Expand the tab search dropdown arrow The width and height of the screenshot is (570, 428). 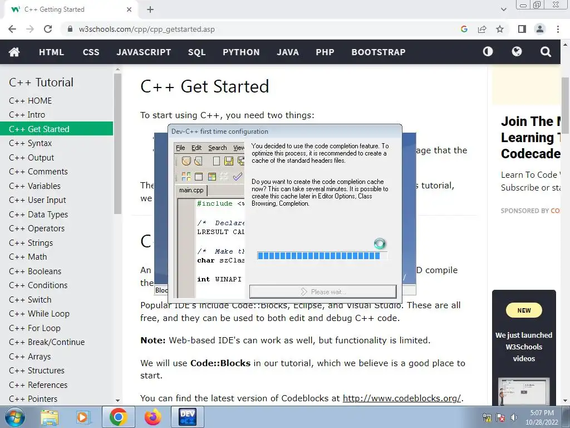coord(503,9)
